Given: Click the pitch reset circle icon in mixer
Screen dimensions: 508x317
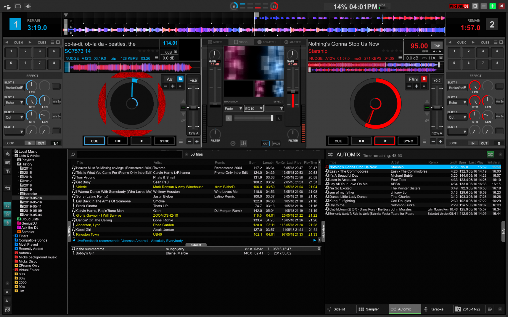Looking at the screenshot, I should click(233, 143).
